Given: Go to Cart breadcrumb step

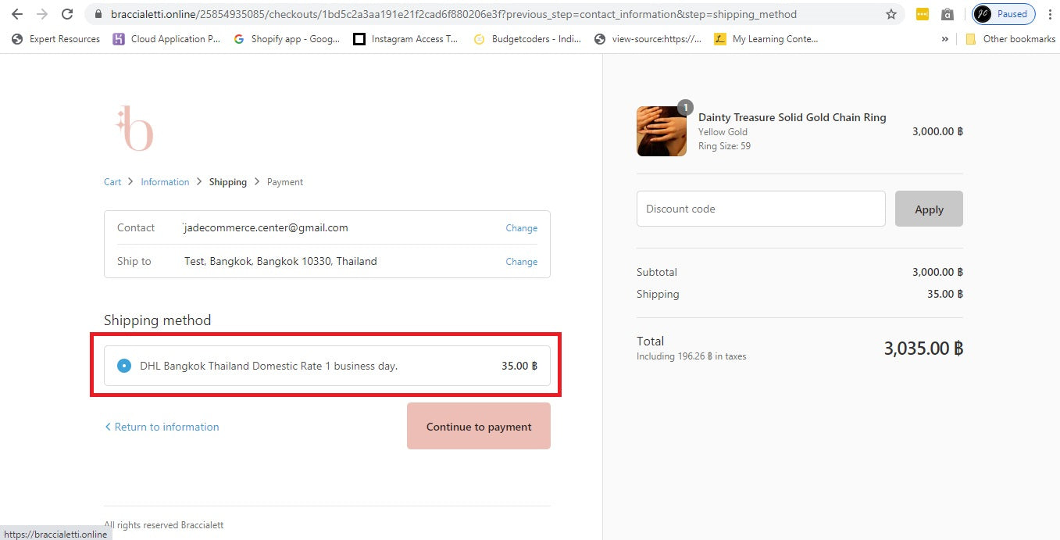Looking at the screenshot, I should tap(112, 182).
